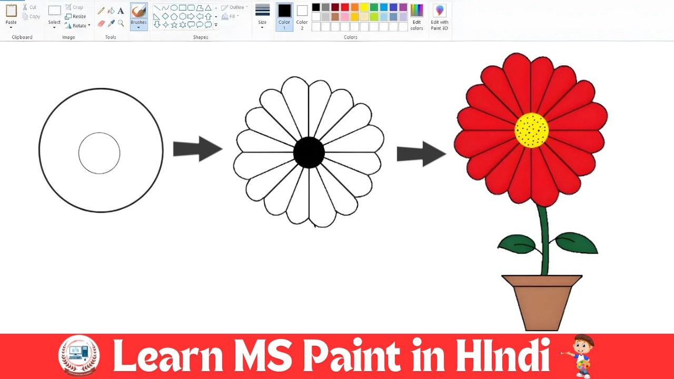The width and height of the screenshot is (674, 379).
Task: Select the Text tool
Action: (121, 11)
